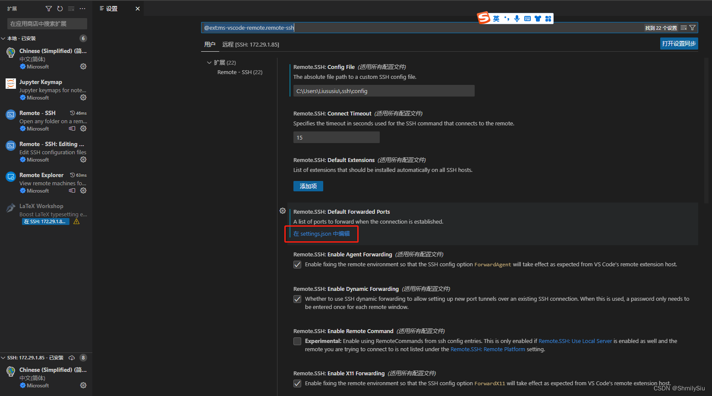Click the 添加项 button for Default Extensions
This screenshot has height=396, width=712.
[x=308, y=186]
